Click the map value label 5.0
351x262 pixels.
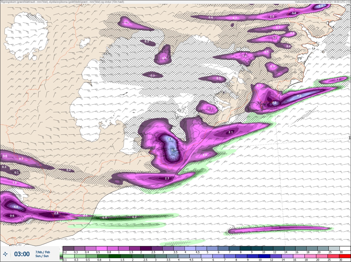click(x=299, y=96)
